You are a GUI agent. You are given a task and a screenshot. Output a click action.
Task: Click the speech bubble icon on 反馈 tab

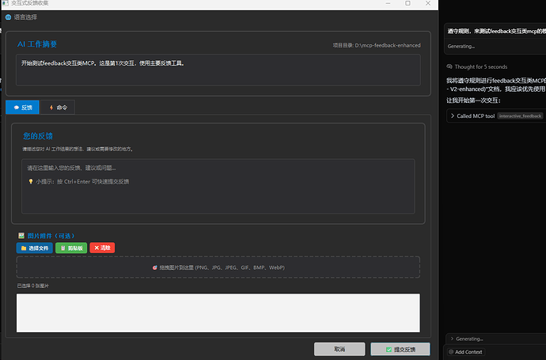click(17, 108)
